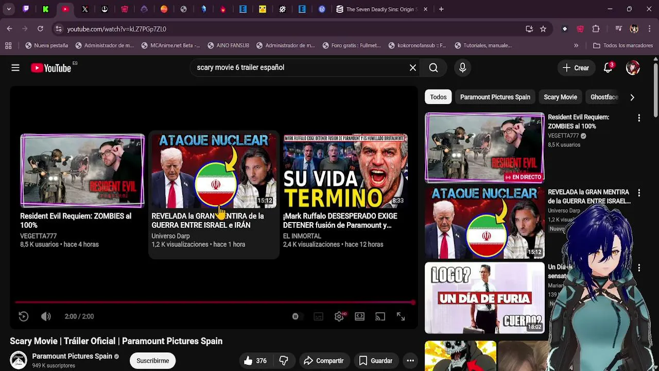Open the Nueva pestaña bookmark
Viewport: 659px width, 371px height.
coord(46,45)
